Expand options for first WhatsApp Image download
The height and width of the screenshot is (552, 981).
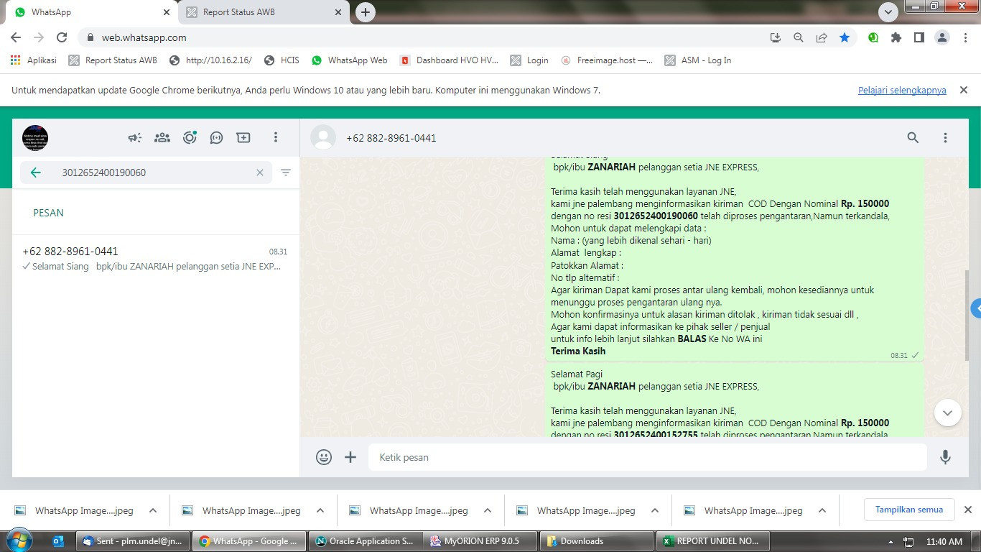(x=153, y=510)
